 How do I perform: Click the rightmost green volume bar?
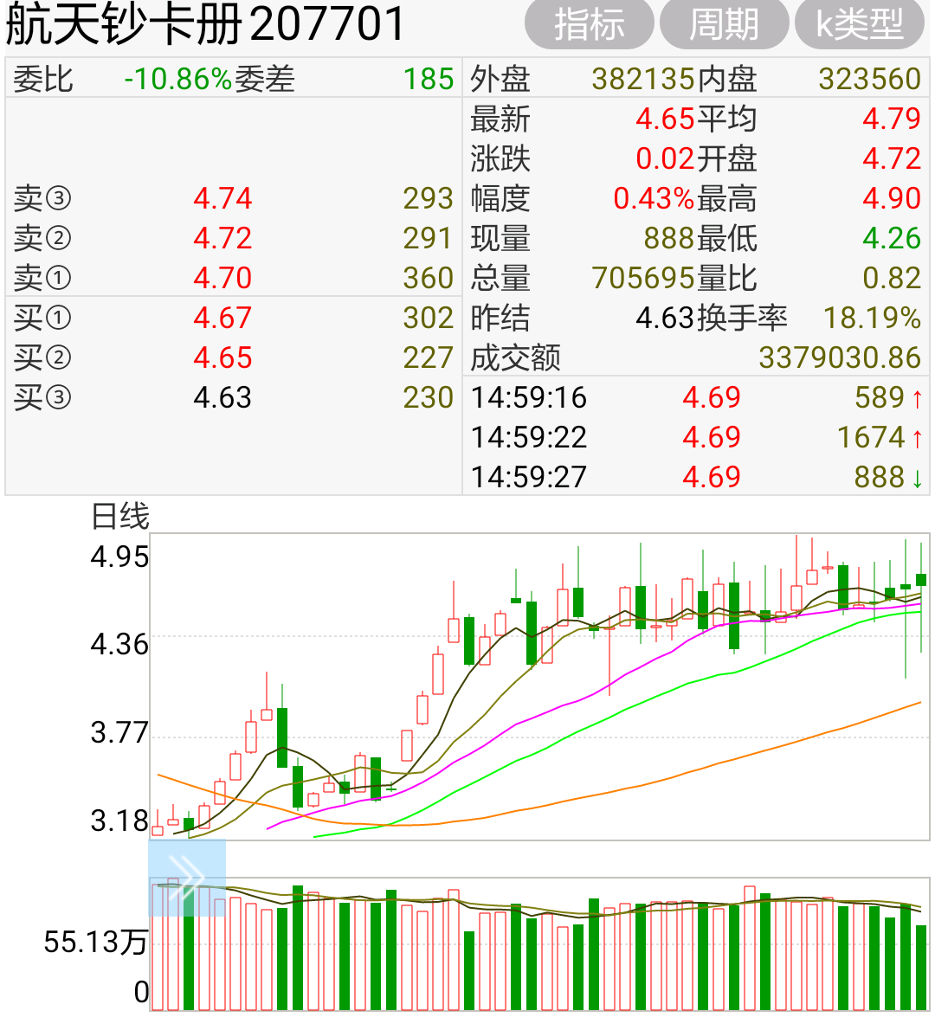pyautogui.click(x=921, y=968)
